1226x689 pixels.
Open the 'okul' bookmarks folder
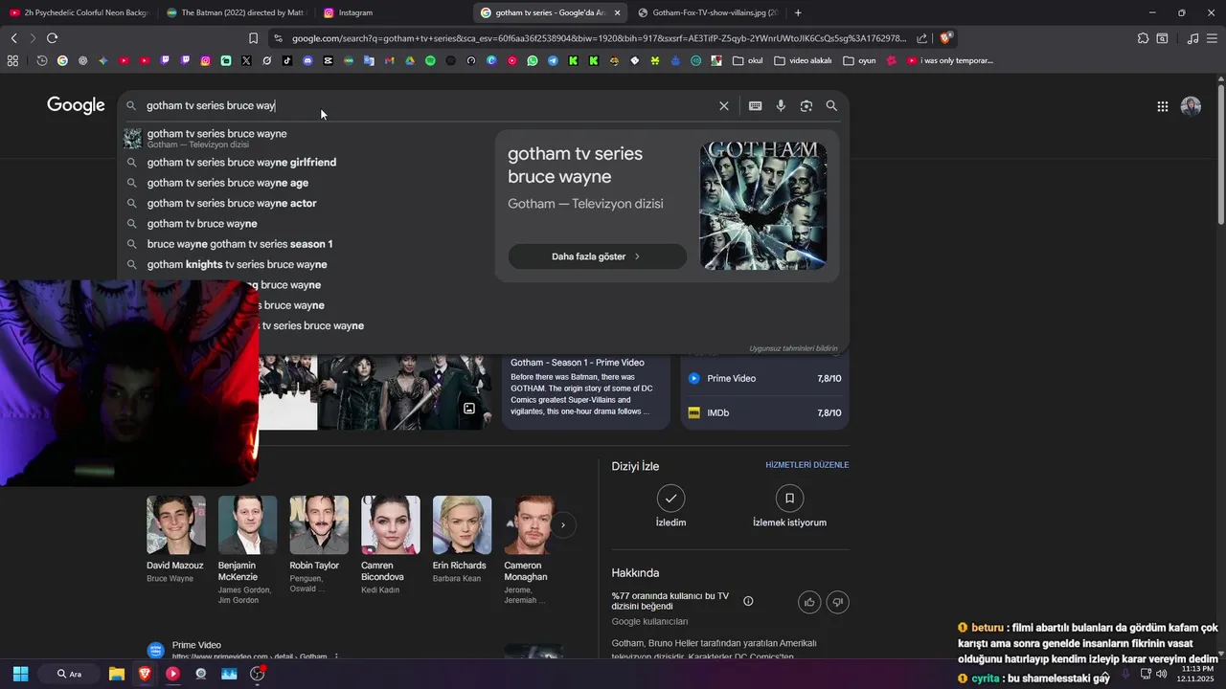pos(747,60)
